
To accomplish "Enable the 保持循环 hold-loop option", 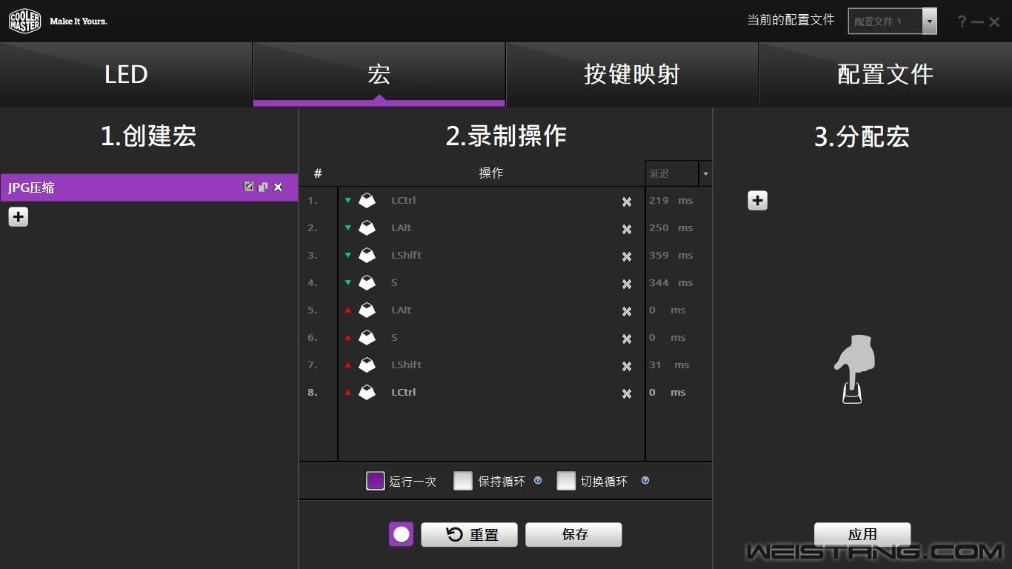I will [463, 481].
